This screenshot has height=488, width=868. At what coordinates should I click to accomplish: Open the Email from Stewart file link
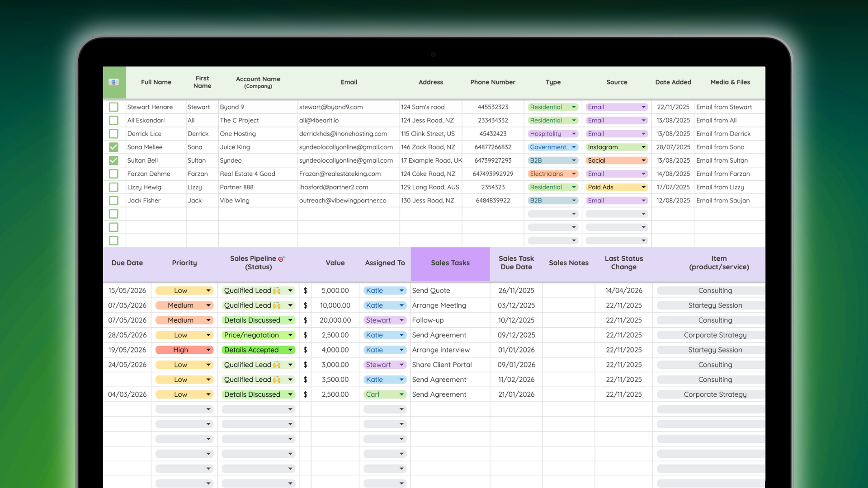click(x=724, y=107)
